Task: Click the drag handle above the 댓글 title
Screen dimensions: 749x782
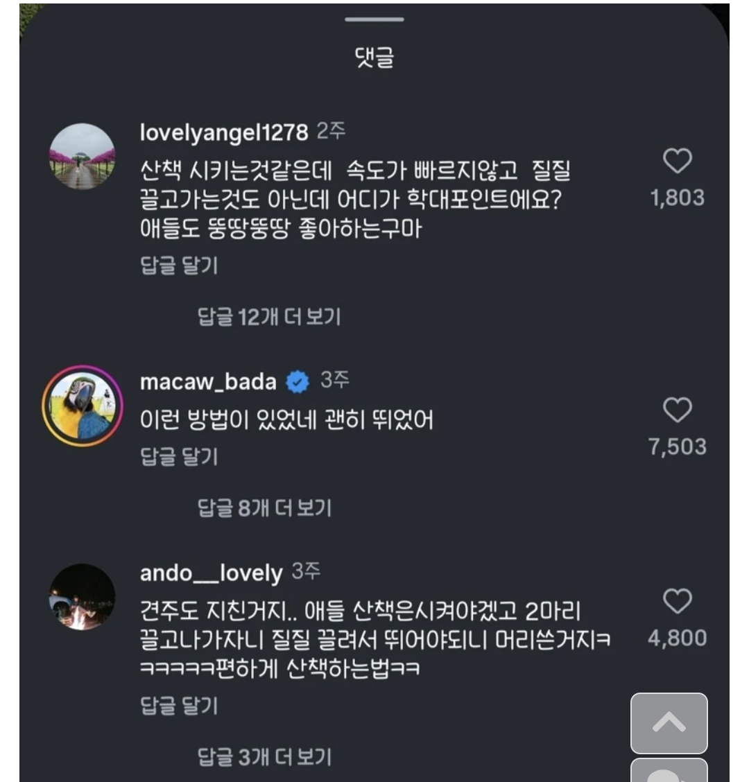Action: click(x=374, y=19)
